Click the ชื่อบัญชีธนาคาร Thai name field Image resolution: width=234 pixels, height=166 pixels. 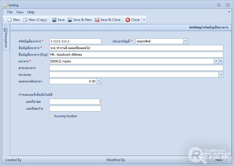tap(136, 48)
